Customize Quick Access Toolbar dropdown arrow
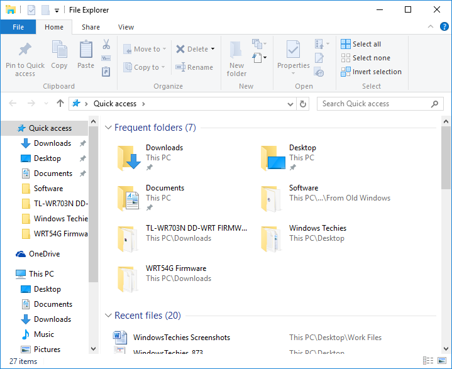452x369 pixels. point(57,11)
